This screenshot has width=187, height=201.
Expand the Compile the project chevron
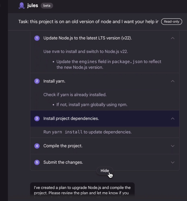click(173, 146)
